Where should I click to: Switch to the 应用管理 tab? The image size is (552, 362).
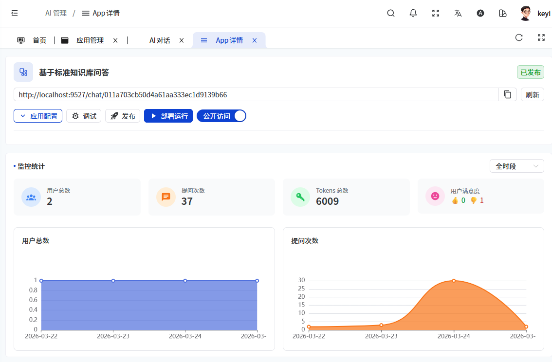pyautogui.click(x=90, y=40)
